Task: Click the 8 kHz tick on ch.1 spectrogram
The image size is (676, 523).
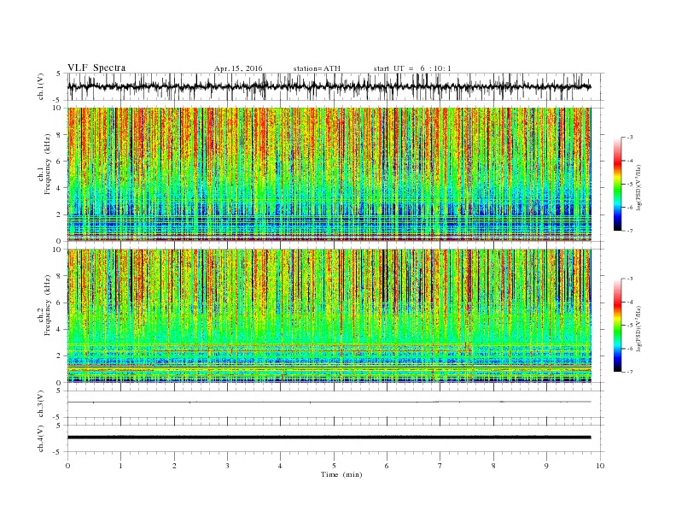Action: click(60, 135)
